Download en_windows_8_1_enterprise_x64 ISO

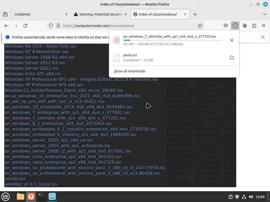point(58,124)
